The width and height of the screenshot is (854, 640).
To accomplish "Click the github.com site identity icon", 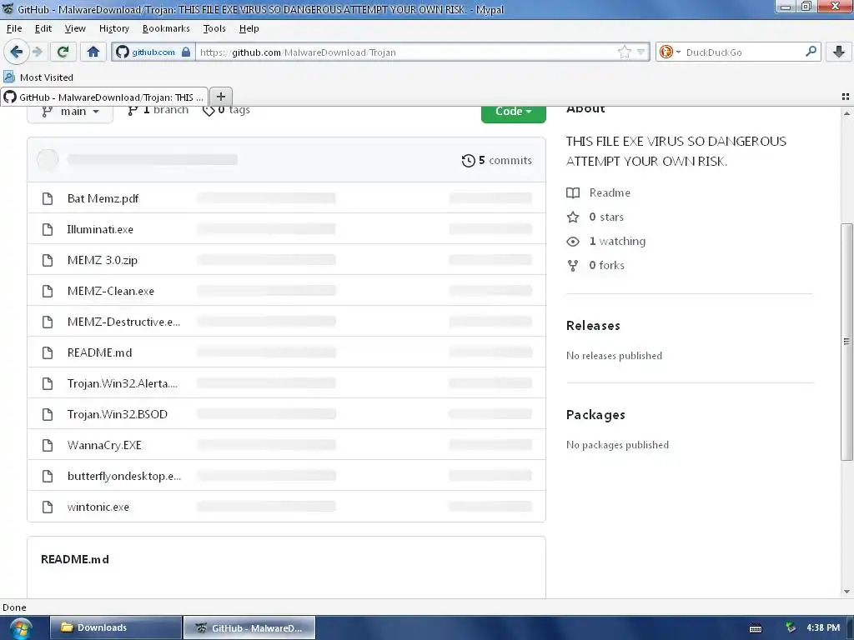I will point(123,52).
